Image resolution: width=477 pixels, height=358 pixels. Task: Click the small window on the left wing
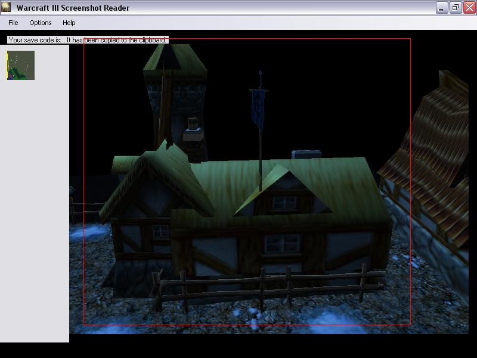[160, 230]
